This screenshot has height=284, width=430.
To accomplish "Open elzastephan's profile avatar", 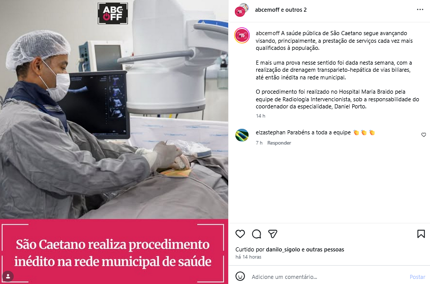I will tap(242, 135).
